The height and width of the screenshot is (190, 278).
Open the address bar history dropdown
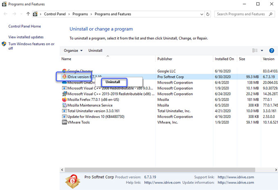[202, 14]
